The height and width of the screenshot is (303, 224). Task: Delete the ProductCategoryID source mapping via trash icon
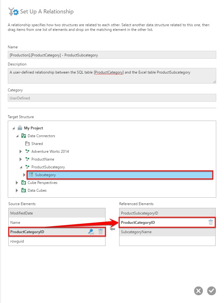click(x=100, y=232)
